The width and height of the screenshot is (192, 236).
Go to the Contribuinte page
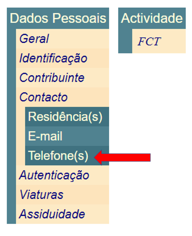tap(63, 78)
